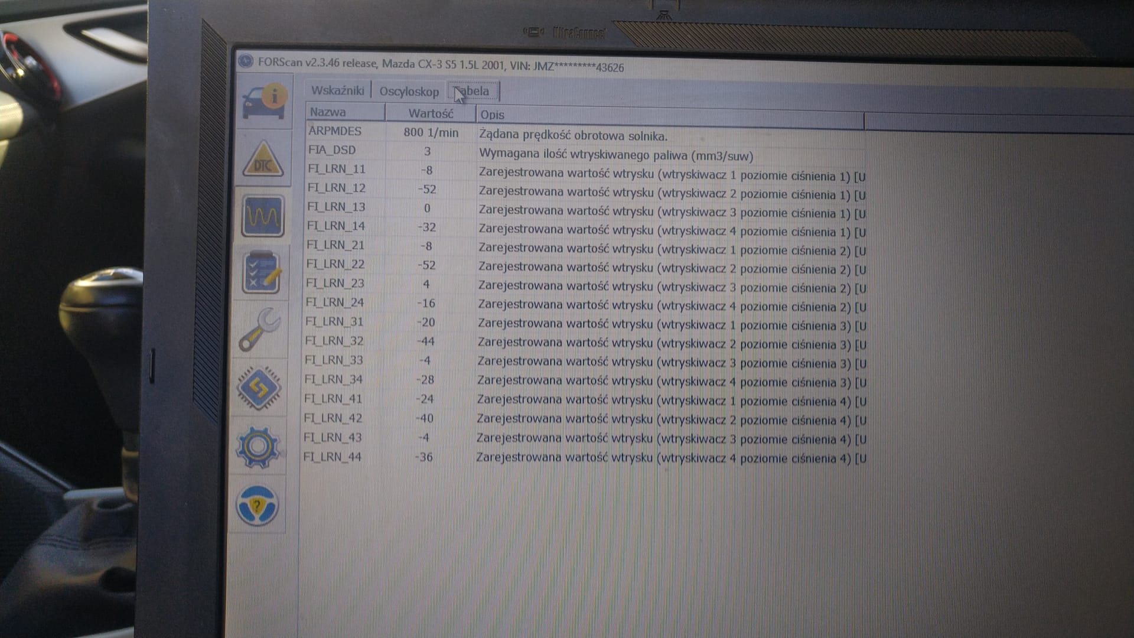Screen dimensions: 1134x638
Task: Click the FI_LRN_23 value cell
Action: coord(426,284)
